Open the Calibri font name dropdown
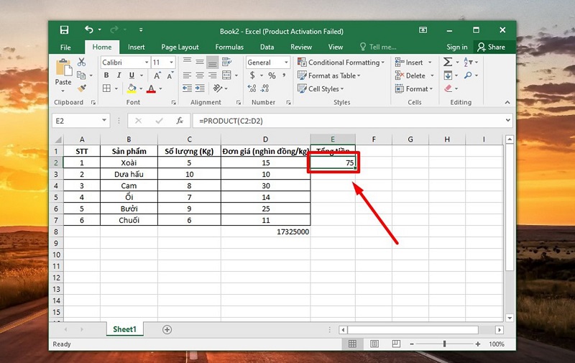 (147, 63)
